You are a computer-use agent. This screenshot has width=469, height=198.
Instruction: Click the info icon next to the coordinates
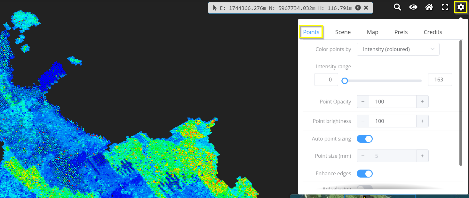(x=358, y=8)
